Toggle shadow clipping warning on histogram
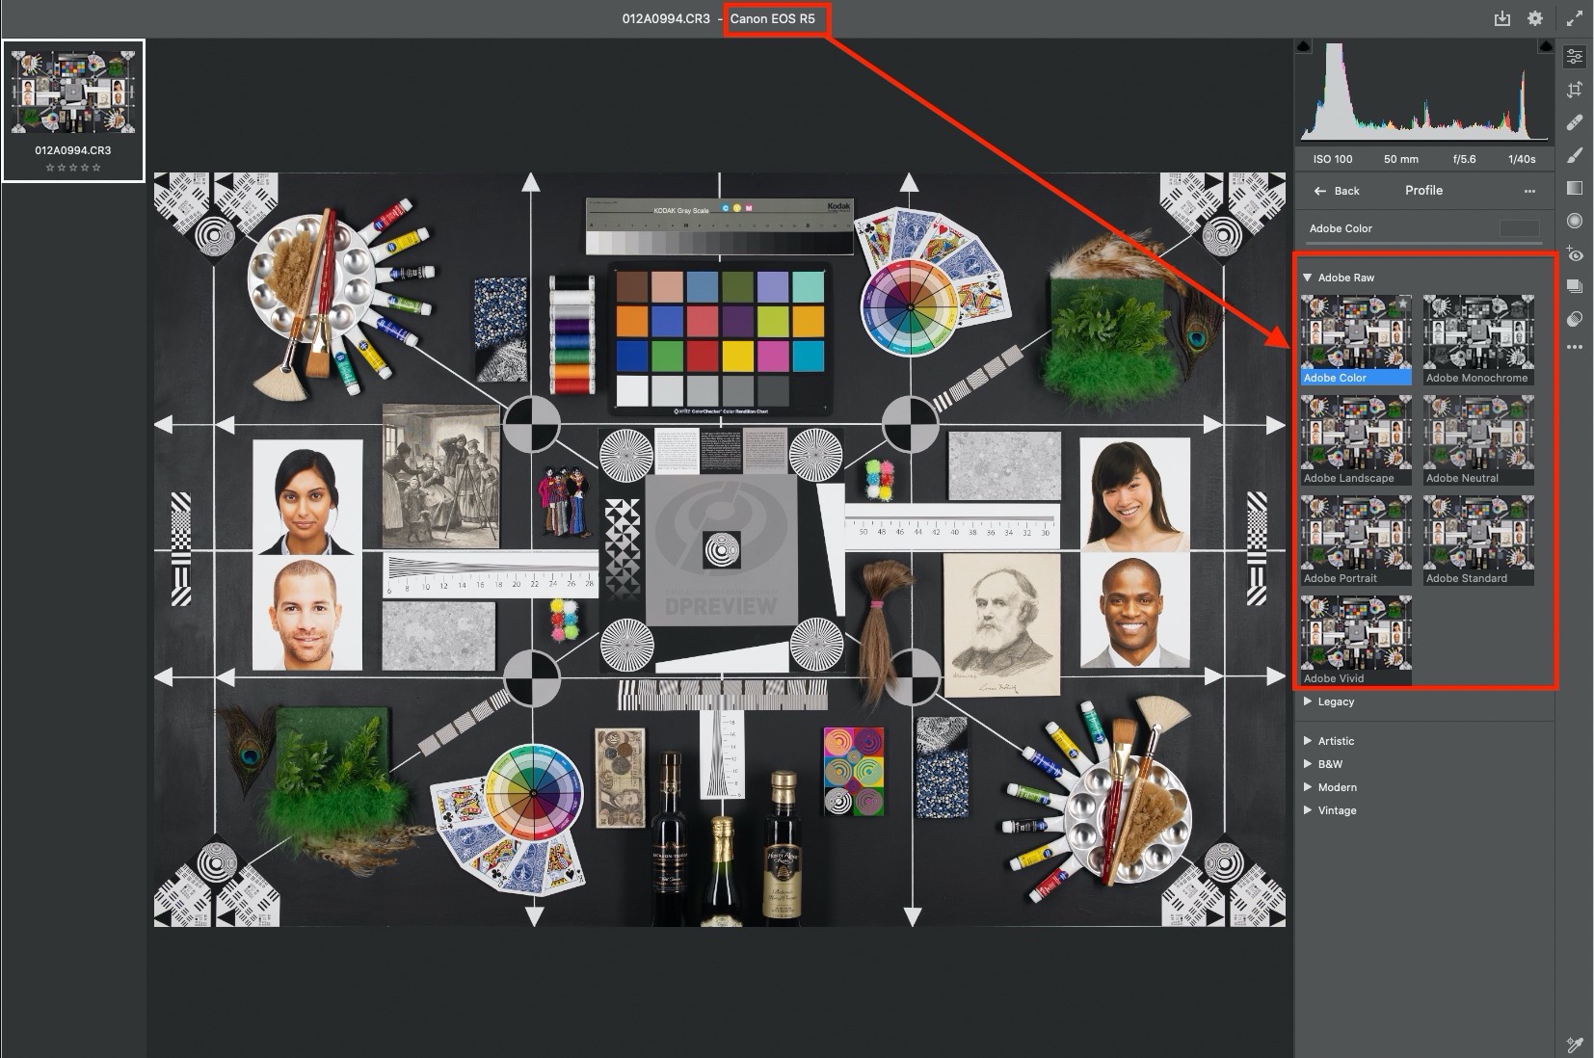This screenshot has height=1058, width=1594. (x=1304, y=45)
